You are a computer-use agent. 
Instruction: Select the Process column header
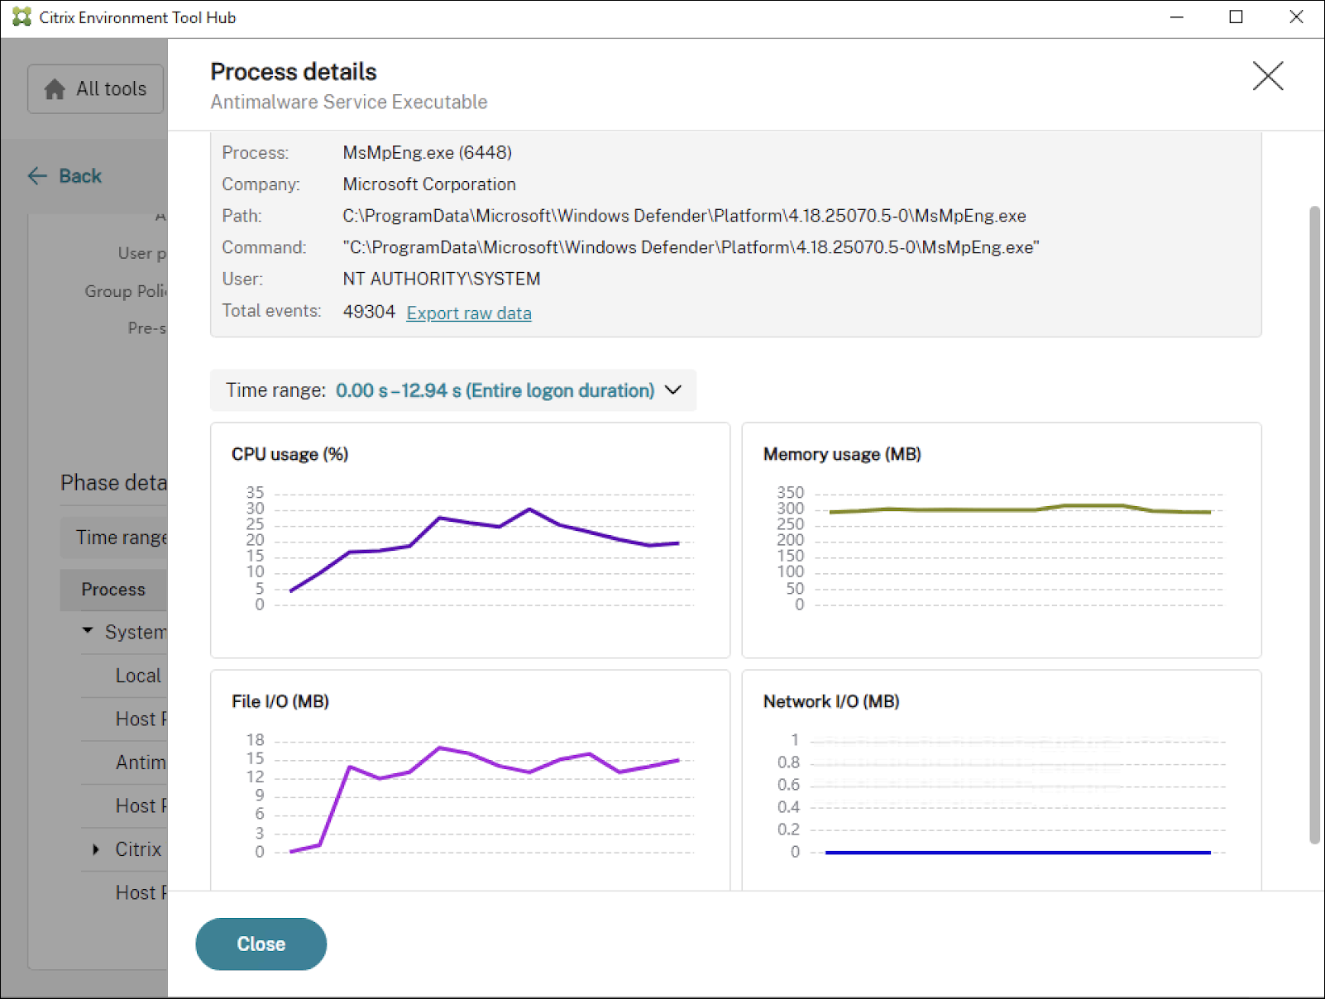pos(113,590)
